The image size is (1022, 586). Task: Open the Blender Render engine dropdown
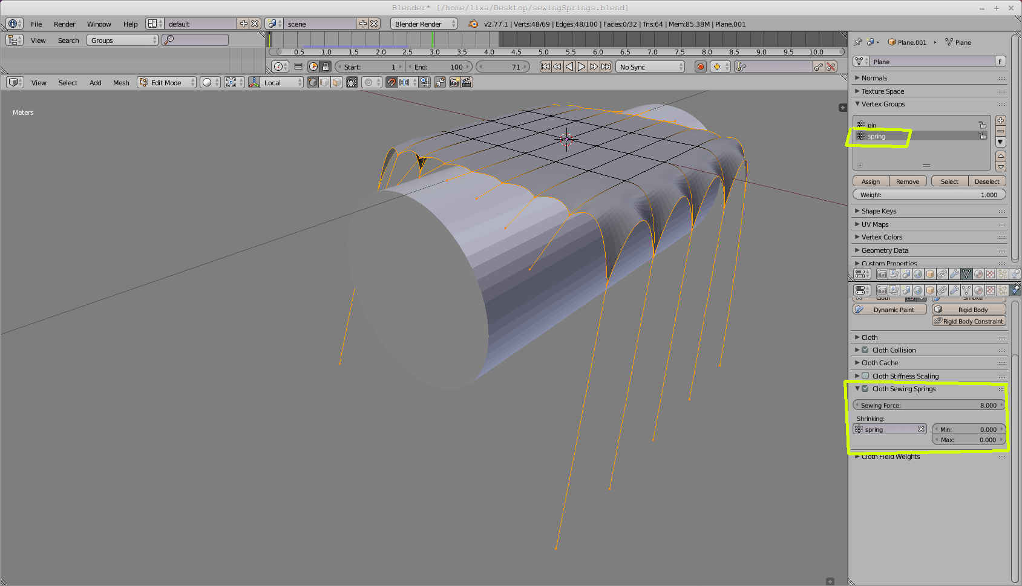click(x=424, y=24)
